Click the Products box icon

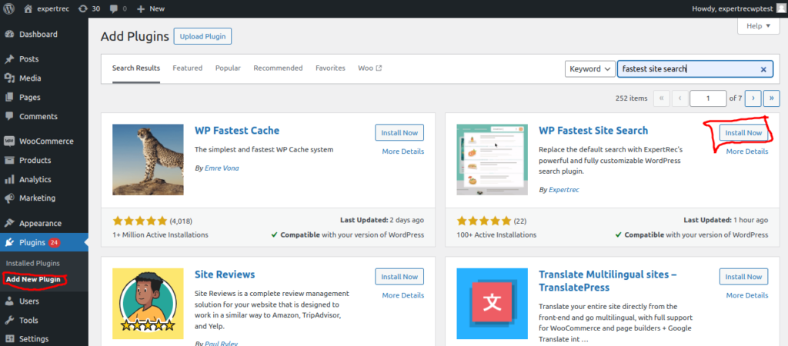pyautogui.click(x=9, y=160)
